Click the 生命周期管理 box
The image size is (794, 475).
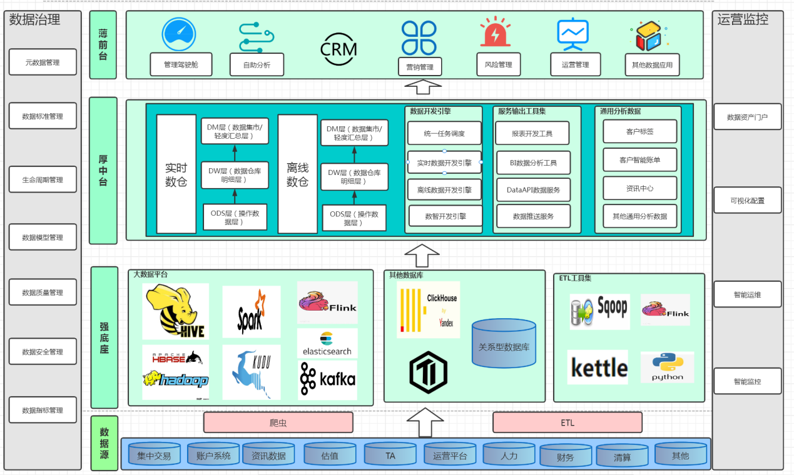click(x=43, y=179)
